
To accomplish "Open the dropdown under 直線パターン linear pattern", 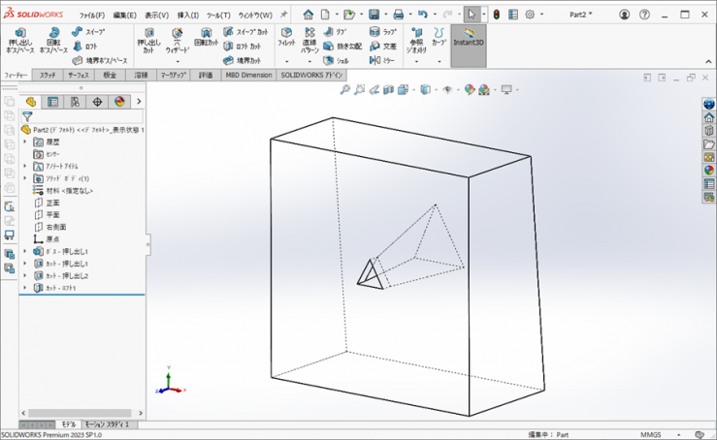I will (310, 61).
